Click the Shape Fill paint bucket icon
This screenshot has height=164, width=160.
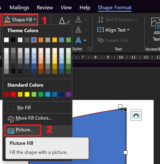(x=7, y=20)
